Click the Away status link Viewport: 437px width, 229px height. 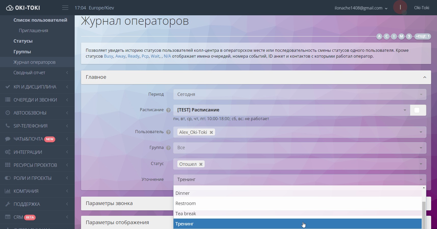pos(120,56)
